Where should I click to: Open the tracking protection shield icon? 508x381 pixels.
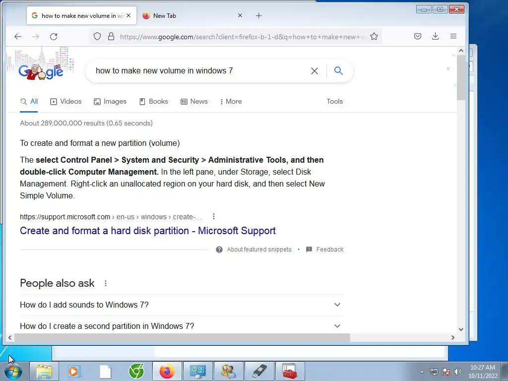coord(97,36)
